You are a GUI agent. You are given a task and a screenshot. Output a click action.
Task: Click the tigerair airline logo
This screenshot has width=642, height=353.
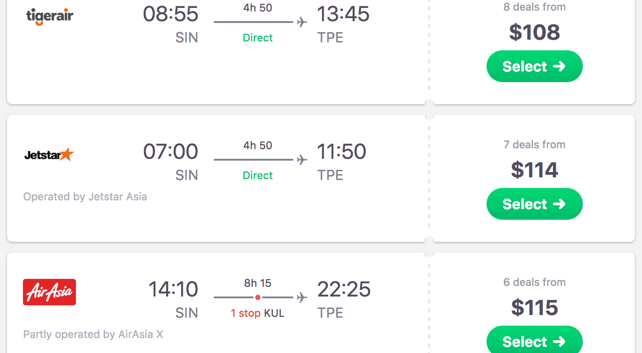pyautogui.click(x=49, y=17)
